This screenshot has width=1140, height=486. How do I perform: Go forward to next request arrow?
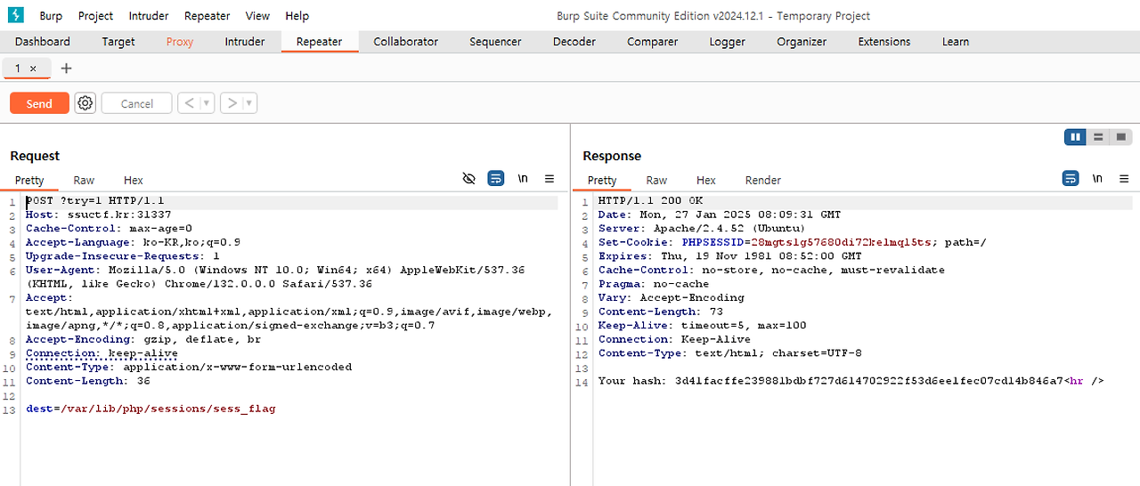(x=232, y=103)
